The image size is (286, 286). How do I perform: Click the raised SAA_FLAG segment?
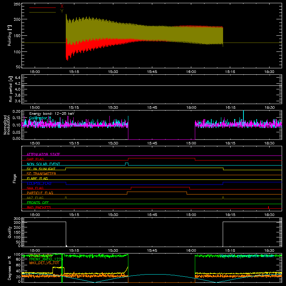click(161, 187)
